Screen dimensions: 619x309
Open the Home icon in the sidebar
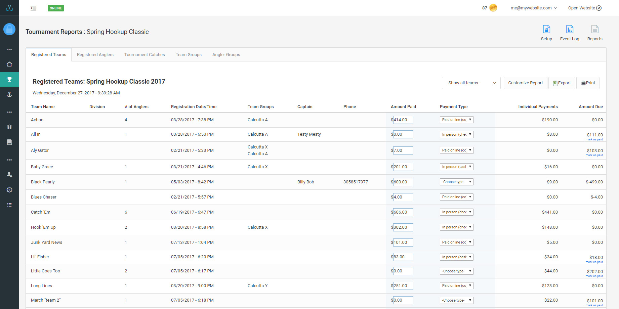pos(9,64)
